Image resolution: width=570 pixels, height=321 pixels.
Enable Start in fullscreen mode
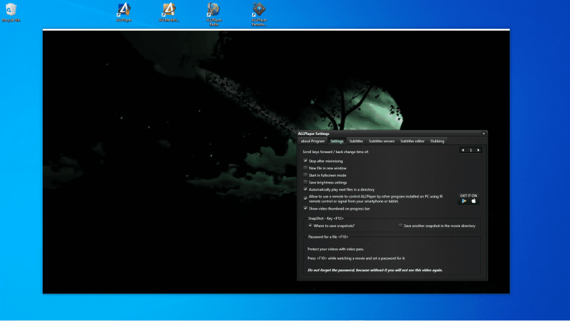[x=305, y=175]
